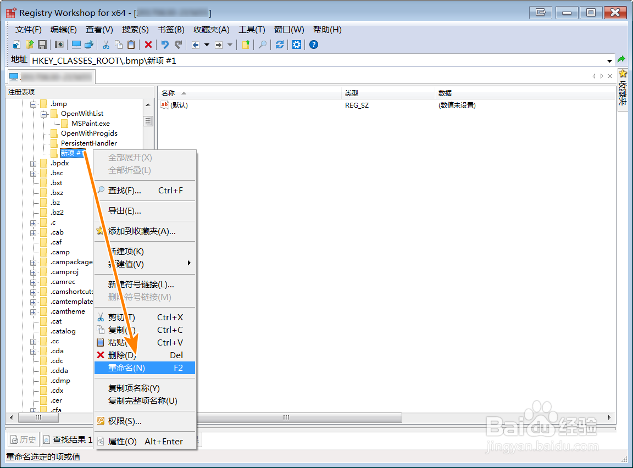Screen dimensions: 633x468
Task: Choose 权限(S)... in context menu
Action: [145, 421]
